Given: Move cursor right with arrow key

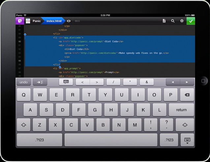Looking at the screenshot, I should [187, 82].
